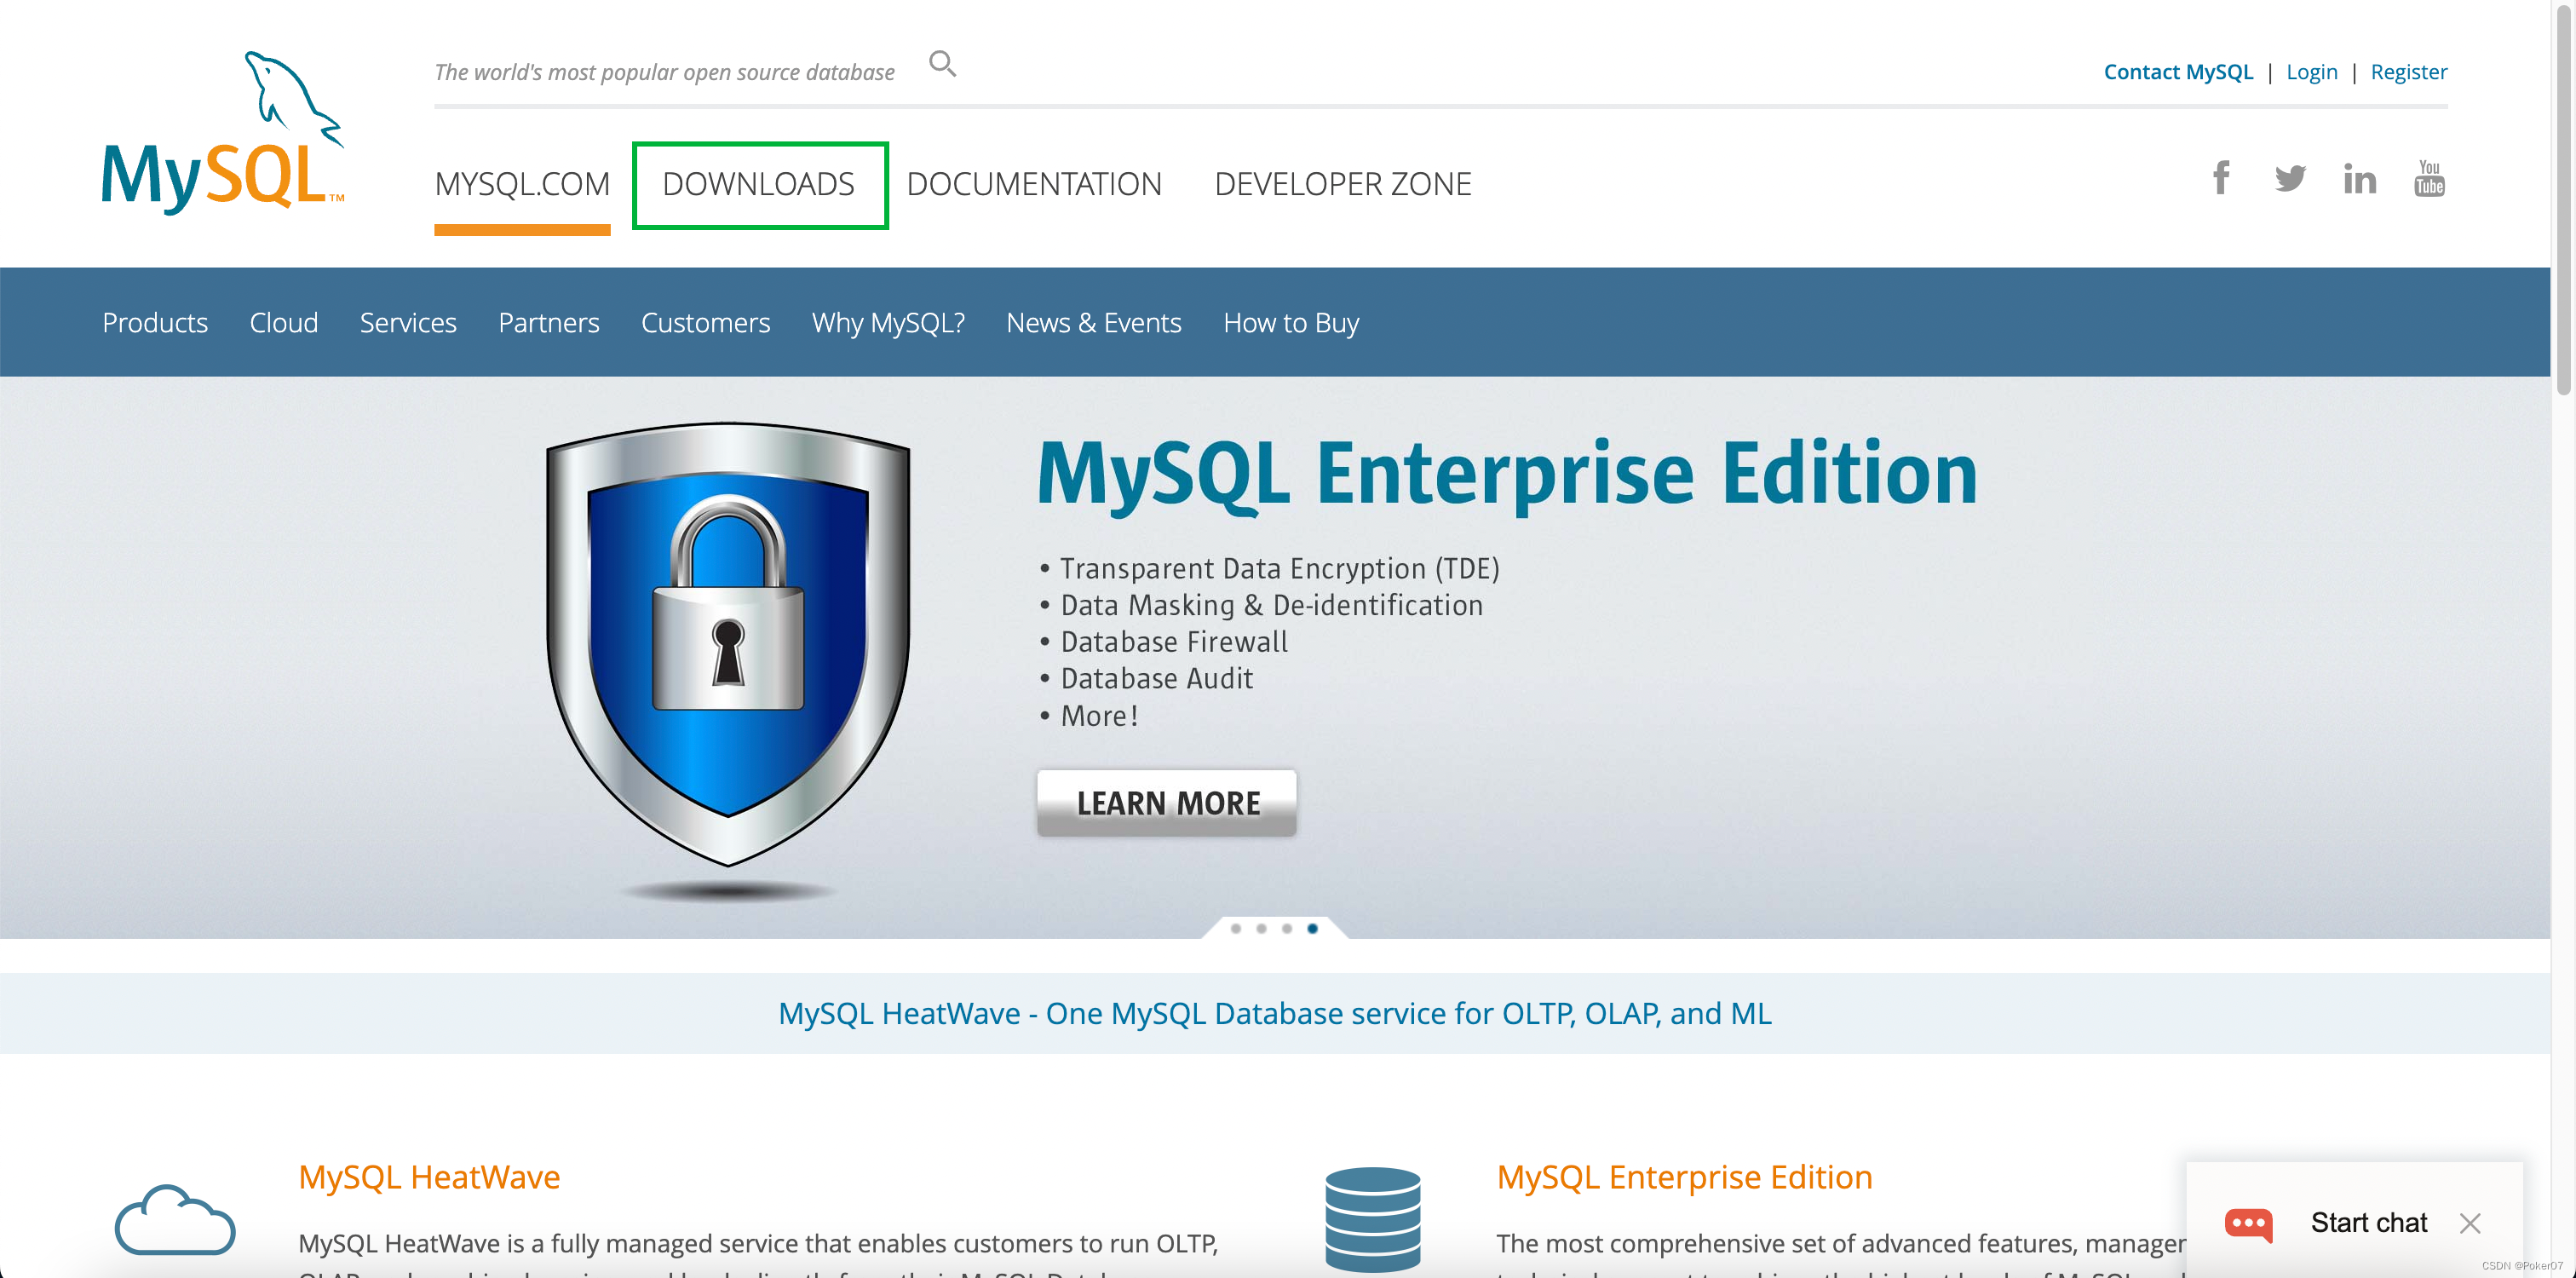Open the Products menu
The width and height of the screenshot is (2576, 1278).
tap(155, 322)
